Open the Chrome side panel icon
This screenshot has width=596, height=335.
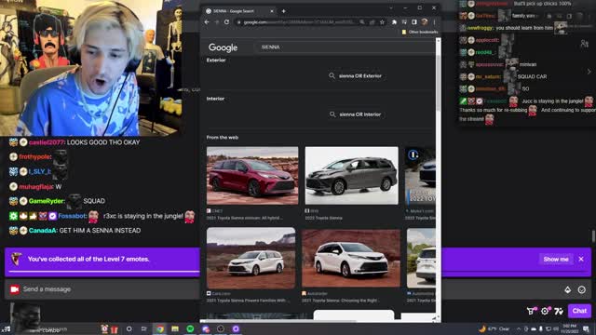tap(414, 22)
